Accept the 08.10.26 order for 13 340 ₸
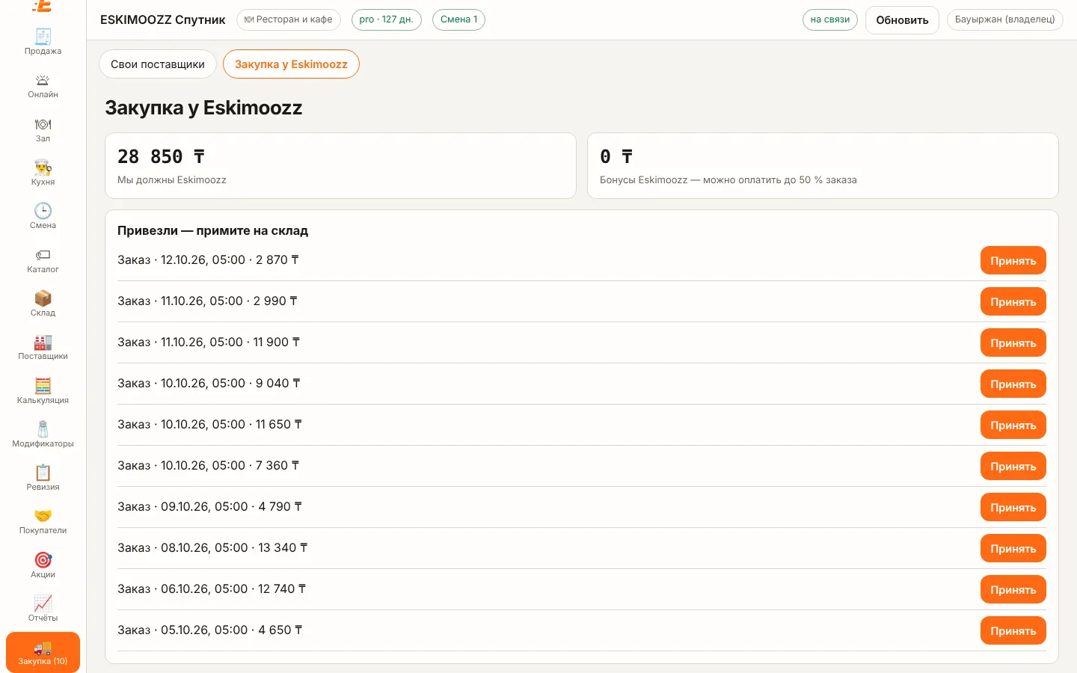Screen dimensions: 1077x673 coord(1013,549)
